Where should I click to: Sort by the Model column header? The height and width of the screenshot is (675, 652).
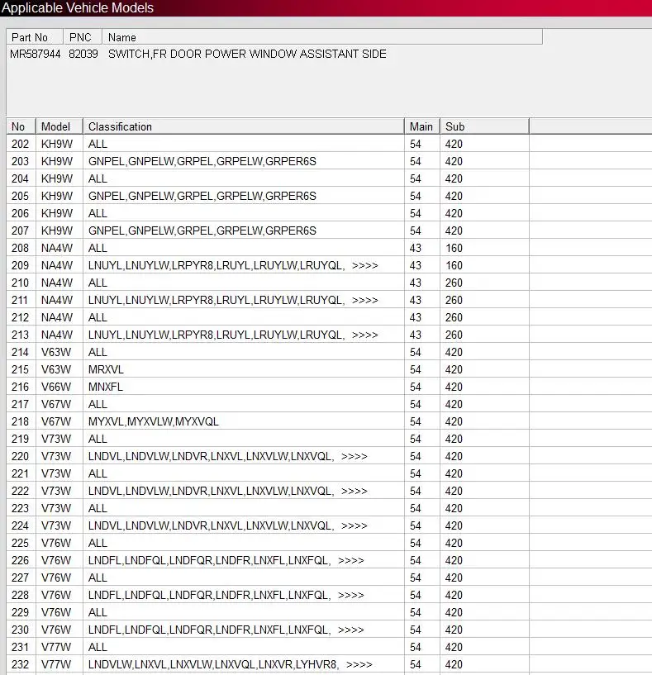[x=59, y=126]
